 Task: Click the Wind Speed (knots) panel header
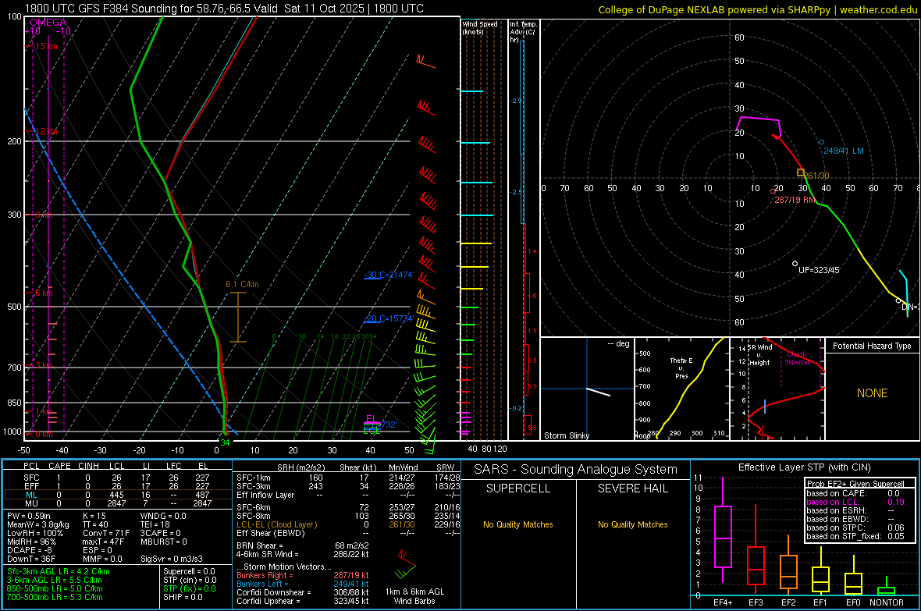(480, 27)
